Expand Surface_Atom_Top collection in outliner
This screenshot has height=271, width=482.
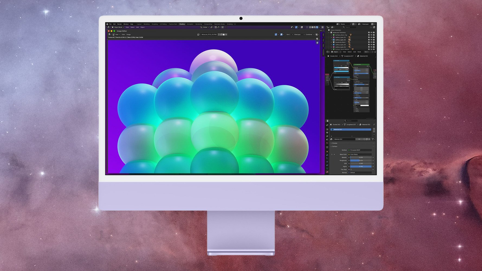[331, 35]
